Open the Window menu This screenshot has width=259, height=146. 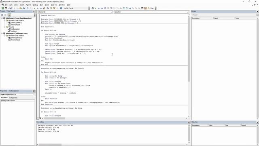coord(62,5)
